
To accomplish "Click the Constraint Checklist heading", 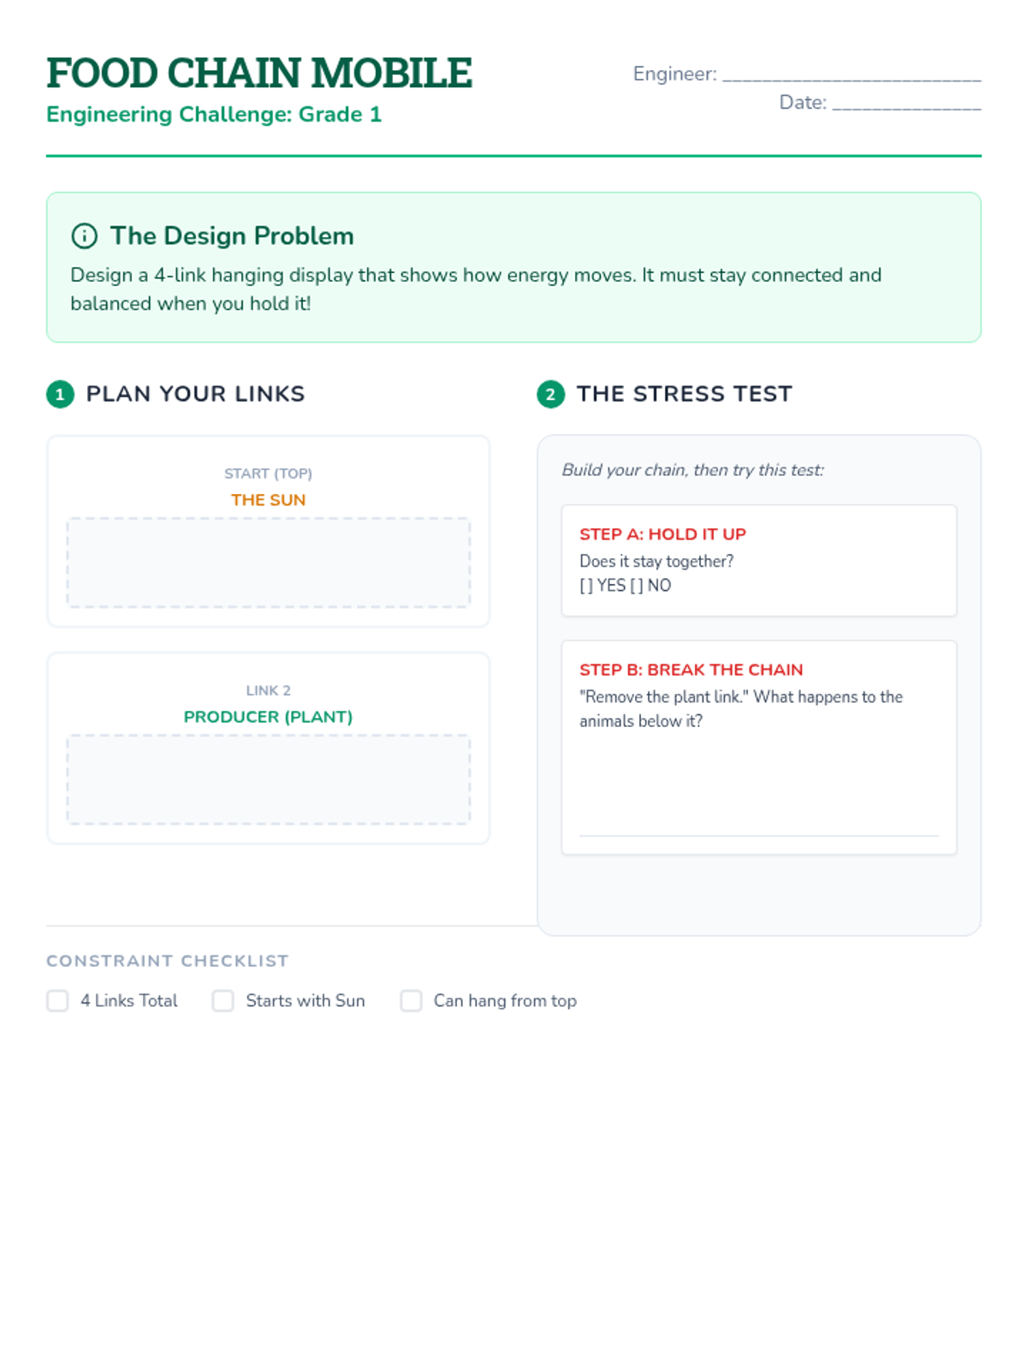I will [x=168, y=961].
